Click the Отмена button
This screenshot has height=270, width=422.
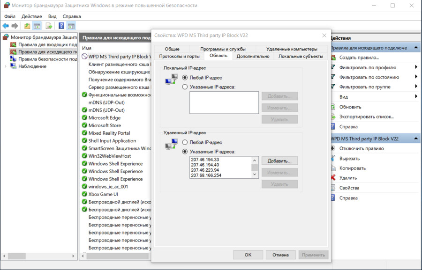[x=280, y=255]
